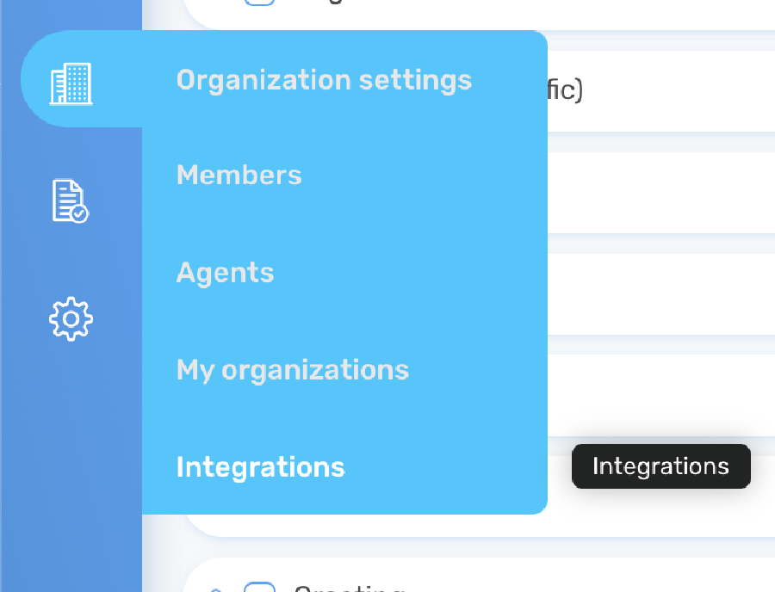Screen dimensions: 775x592
Task: Open the card ending in 'fic)'
Action: click(x=654, y=88)
